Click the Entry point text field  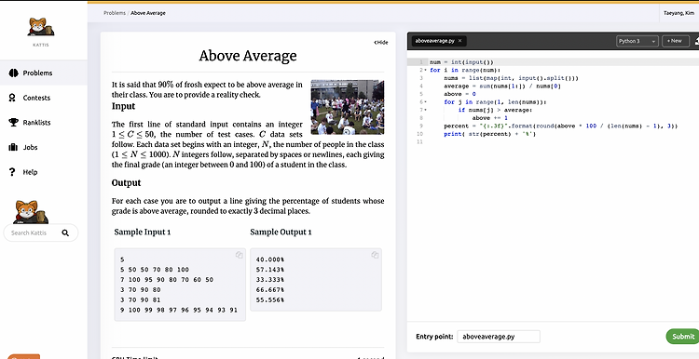[x=499, y=337]
